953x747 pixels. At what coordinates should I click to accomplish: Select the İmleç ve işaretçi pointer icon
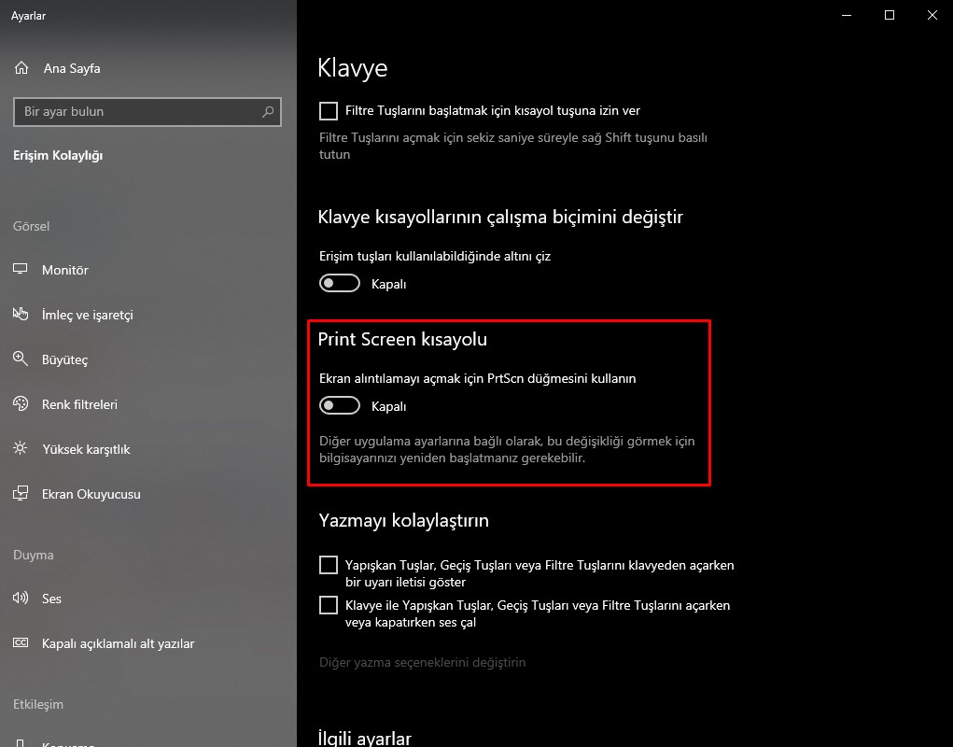21,314
